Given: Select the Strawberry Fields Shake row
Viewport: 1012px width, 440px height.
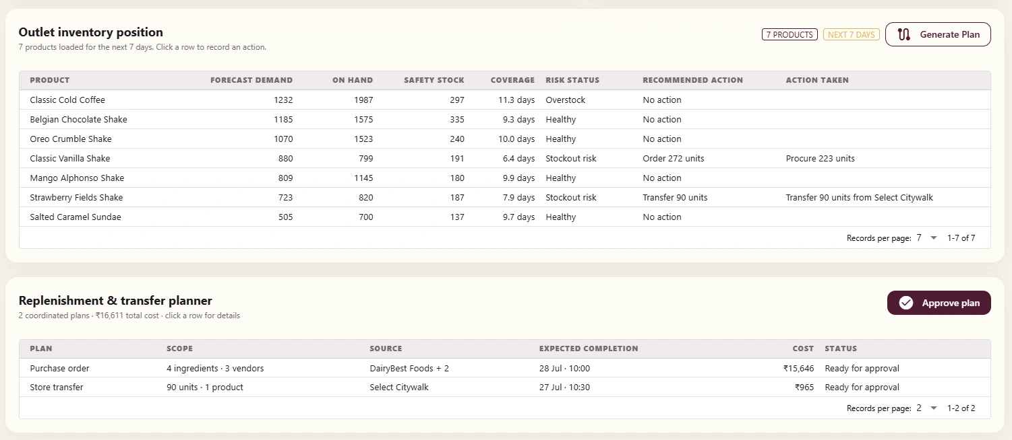Looking at the screenshot, I should point(505,197).
